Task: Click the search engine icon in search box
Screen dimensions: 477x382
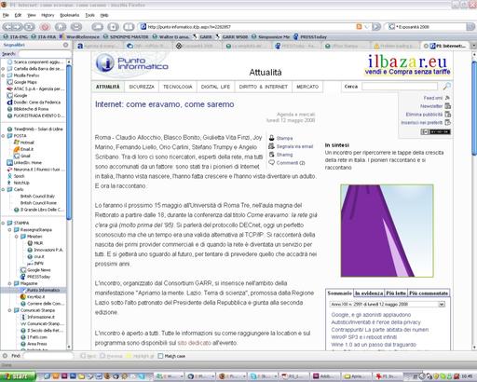Action: pyautogui.click(x=392, y=27)
